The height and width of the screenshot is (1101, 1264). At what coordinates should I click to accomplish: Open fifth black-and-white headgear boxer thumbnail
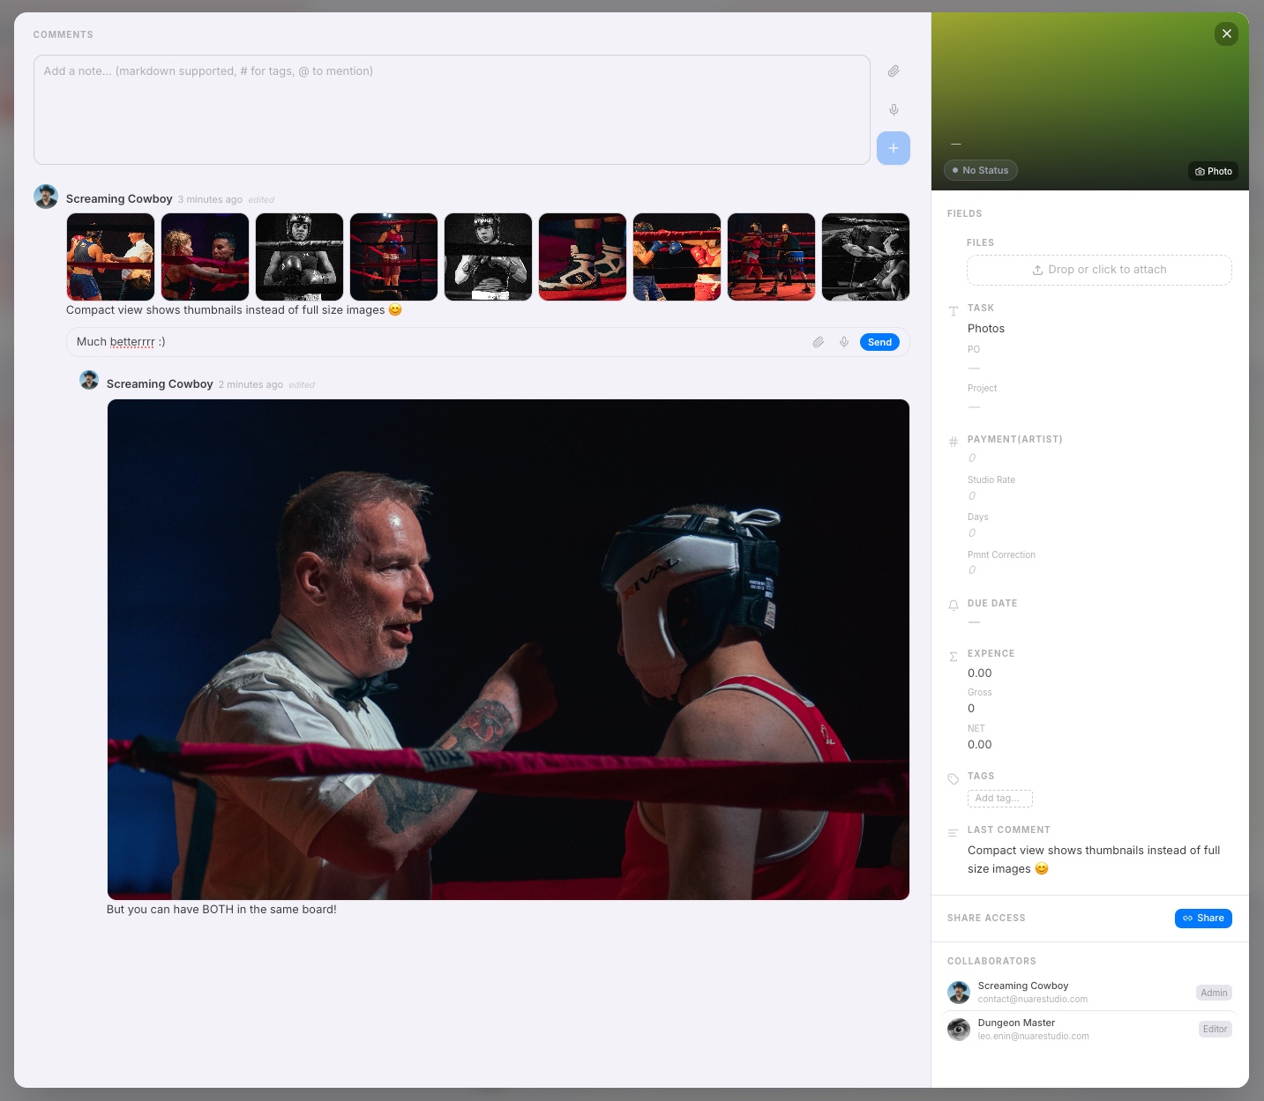[x=488, y=257]
